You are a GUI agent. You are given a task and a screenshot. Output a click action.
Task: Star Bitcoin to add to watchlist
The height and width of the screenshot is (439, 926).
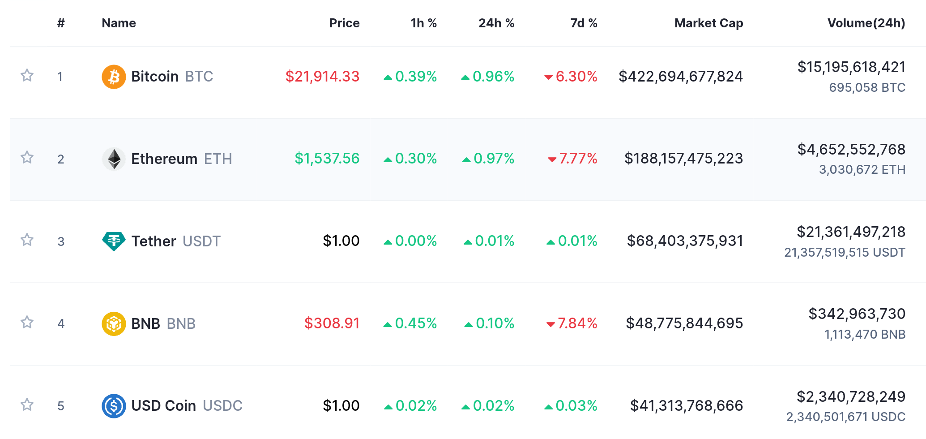(x=27, y=75)
